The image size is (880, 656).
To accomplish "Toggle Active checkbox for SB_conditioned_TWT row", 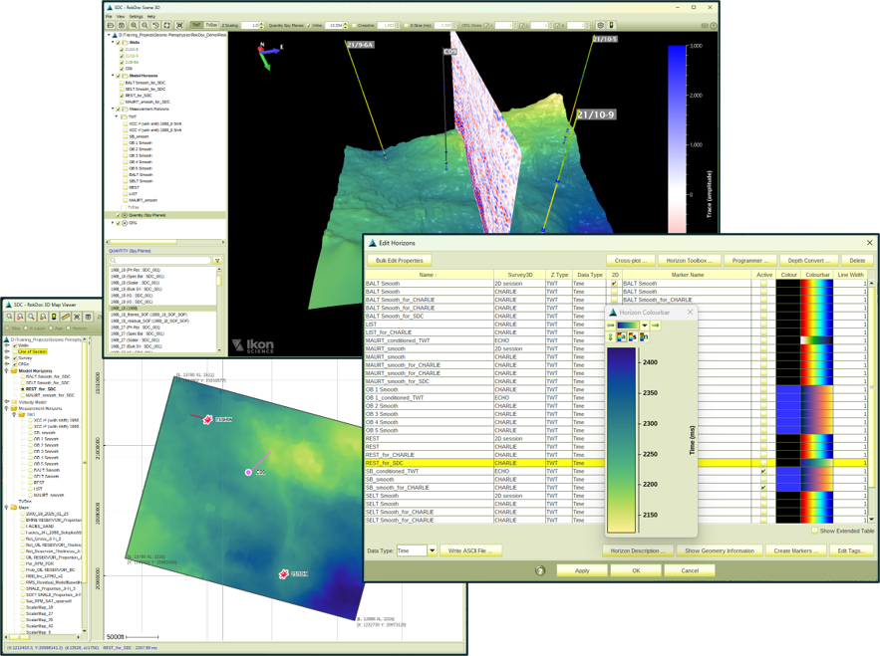I will point(763,471).
